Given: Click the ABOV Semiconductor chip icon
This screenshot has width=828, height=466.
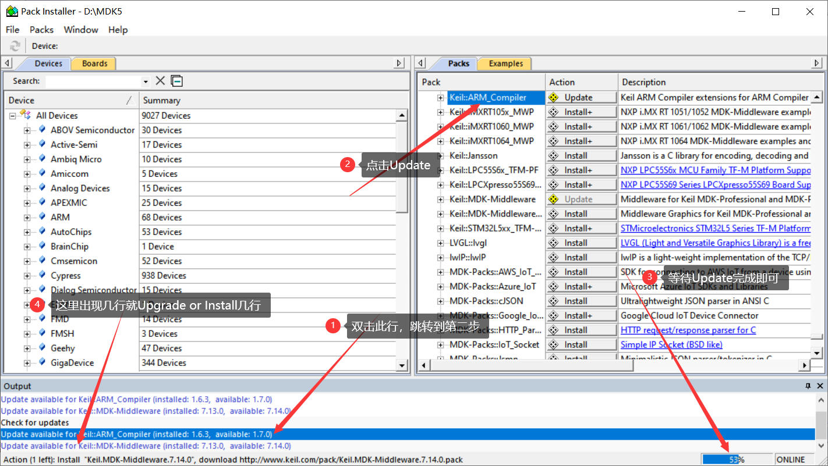Looking at the screenshot, I should point(42,129).
